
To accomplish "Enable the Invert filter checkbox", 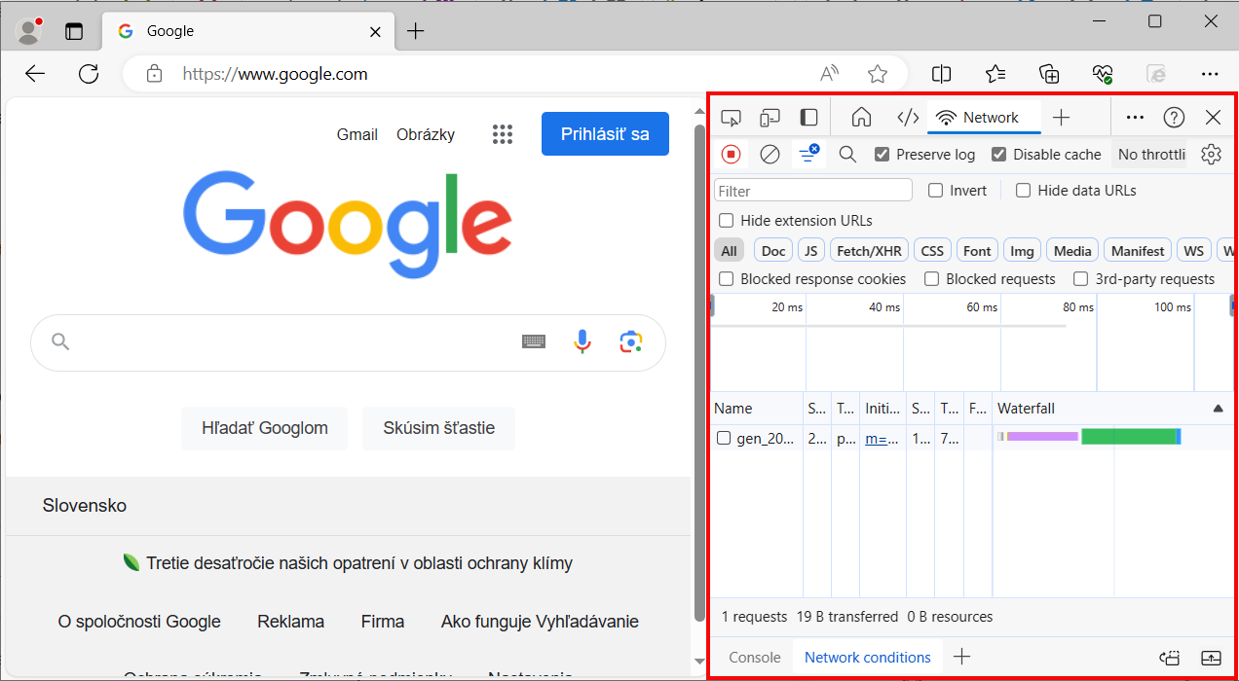I will click(x=936, y=191).
